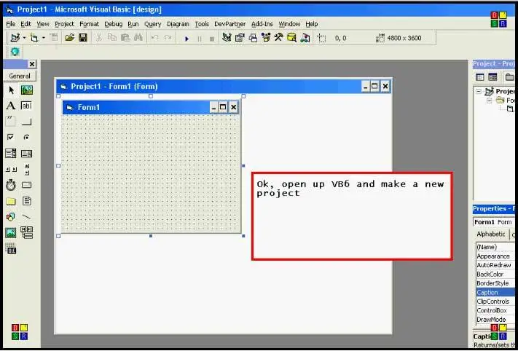This screenshot has width=518, height=351.
Task: Open the Add Form dropdown arrow
Action: click(43, 38)
